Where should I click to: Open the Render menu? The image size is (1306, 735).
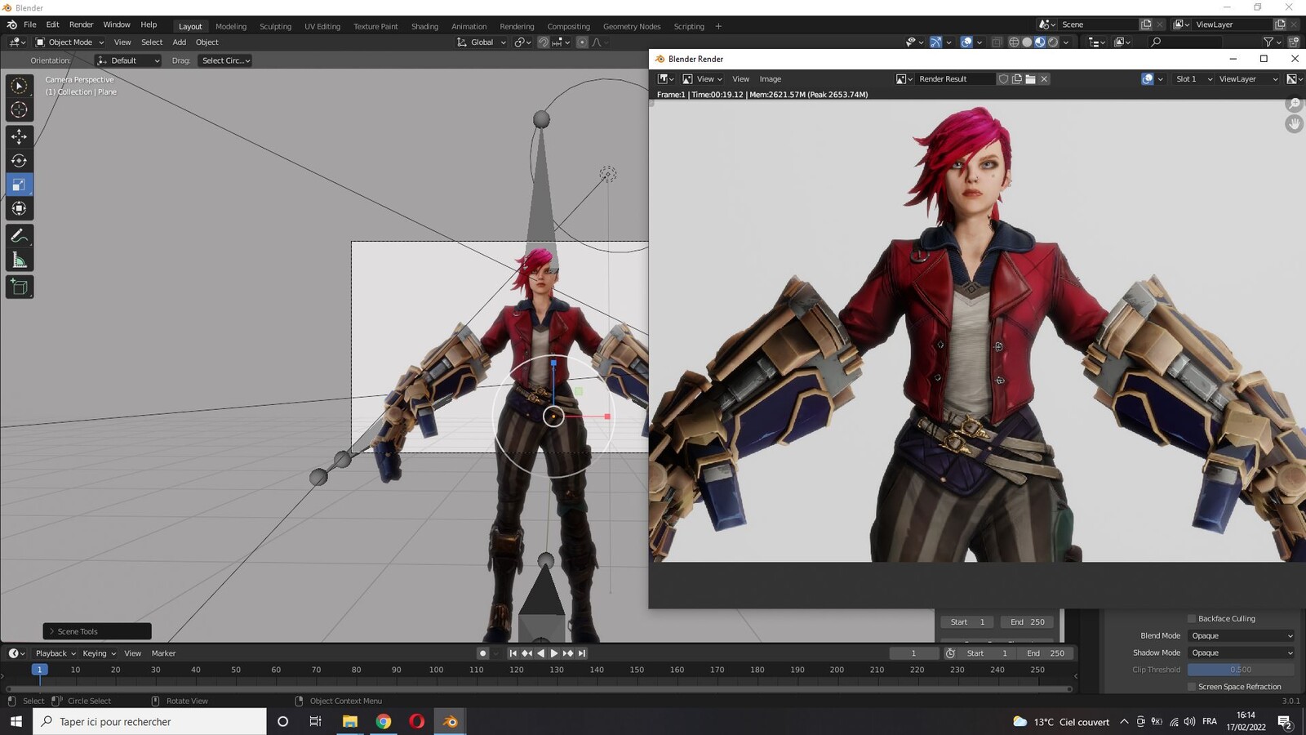[81, 24]
